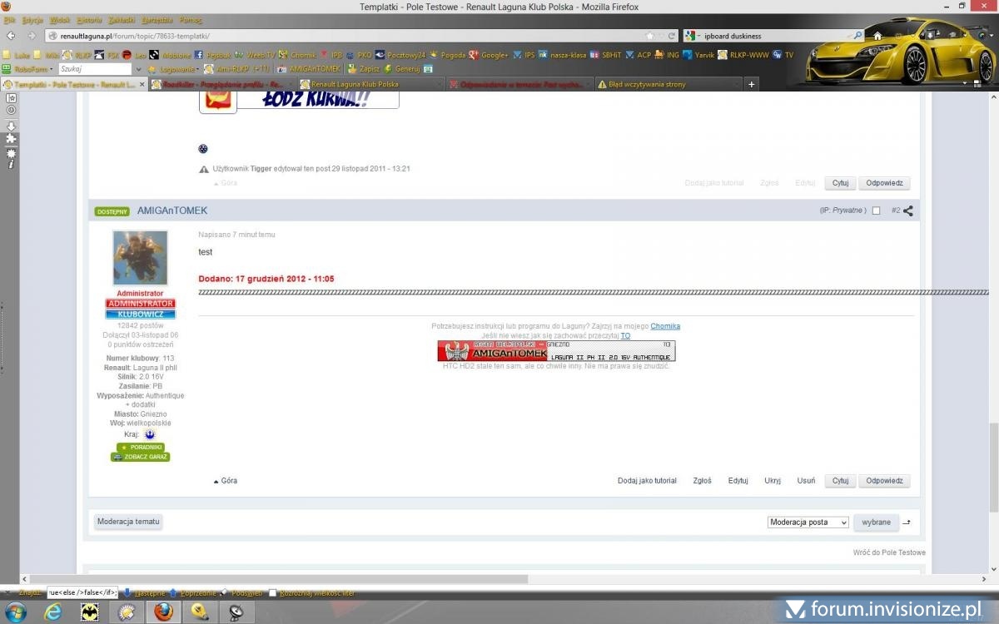999x624 pixels.
Task: Click Usuń to delete post #2
Action: 806,481
